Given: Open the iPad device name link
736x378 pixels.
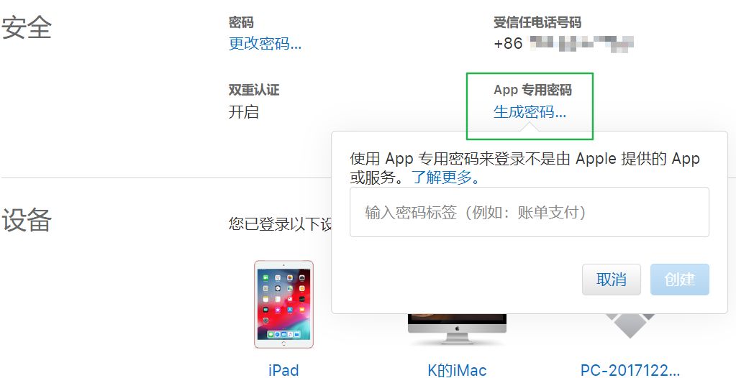Looking at the screenshot, I should click(x=283, y=370).
